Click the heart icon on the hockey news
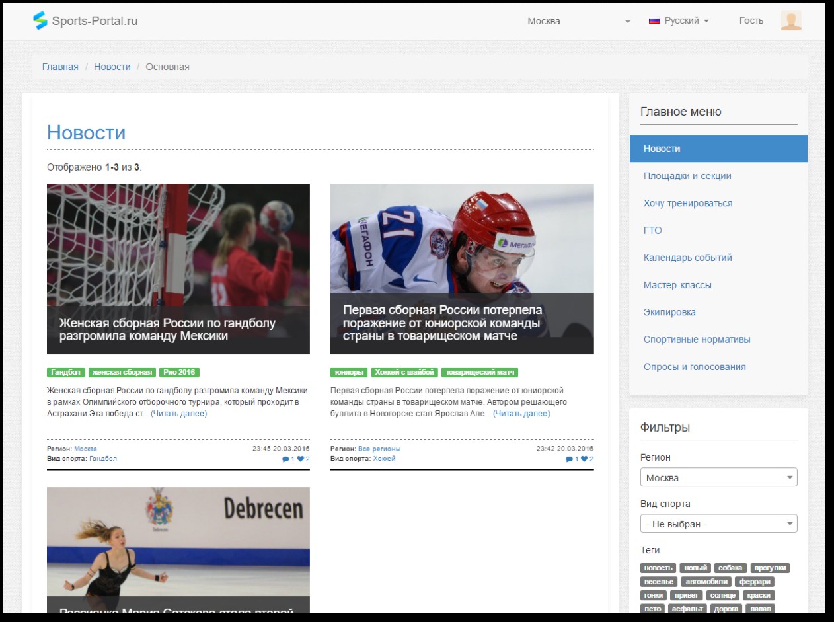This screenshot has width=834, height=622. tap(584, 459)
